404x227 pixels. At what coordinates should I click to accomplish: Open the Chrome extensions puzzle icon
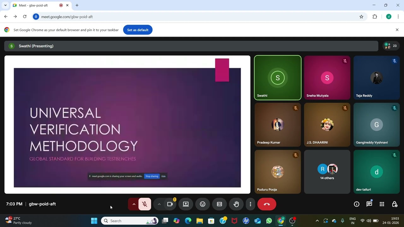coord(375,17)
